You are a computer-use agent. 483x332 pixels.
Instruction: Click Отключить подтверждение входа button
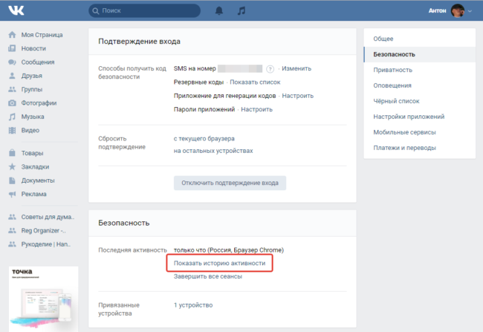(x=230, y=183)
